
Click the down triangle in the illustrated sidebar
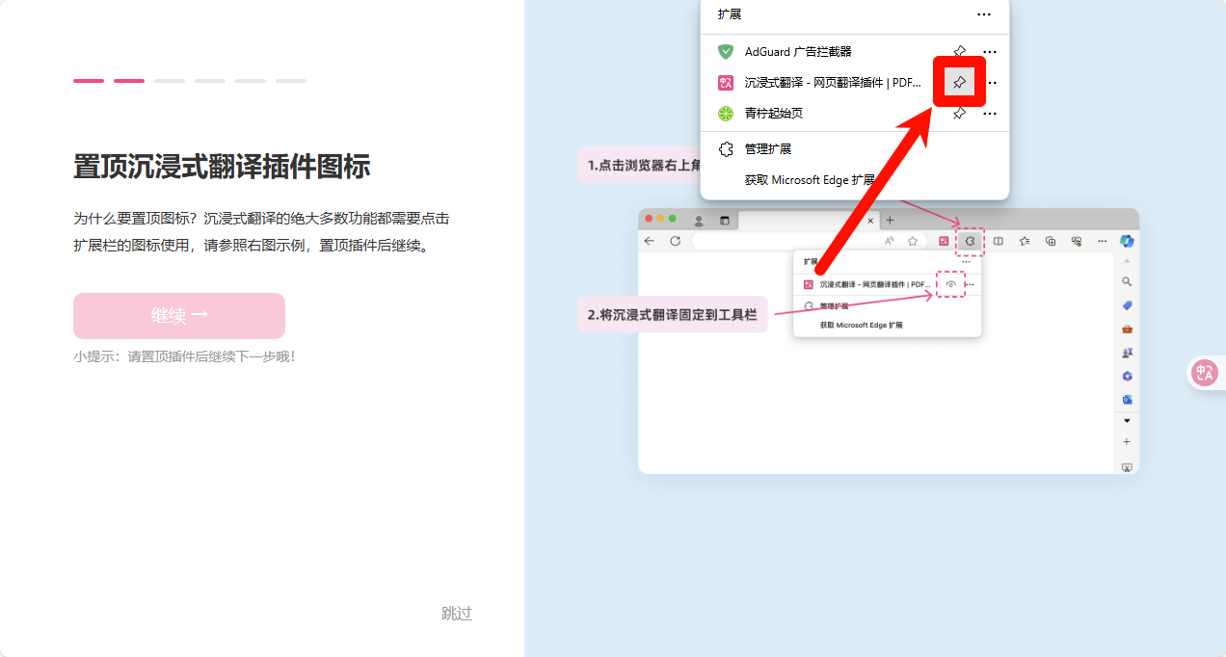[1127, 421]
